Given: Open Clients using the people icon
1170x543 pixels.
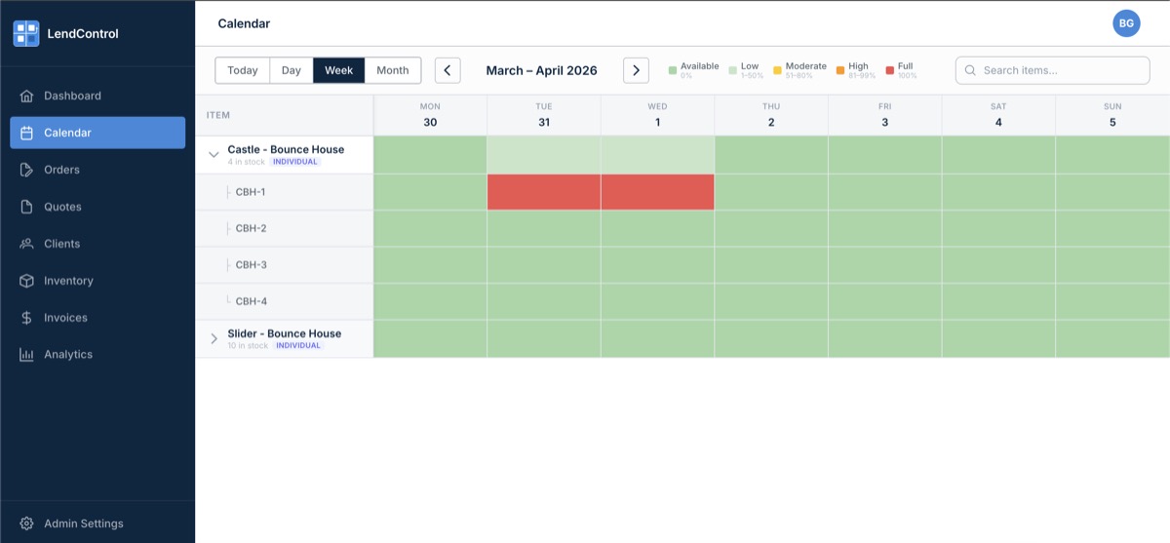Looking at the screenshot, I should coord(26,244).
